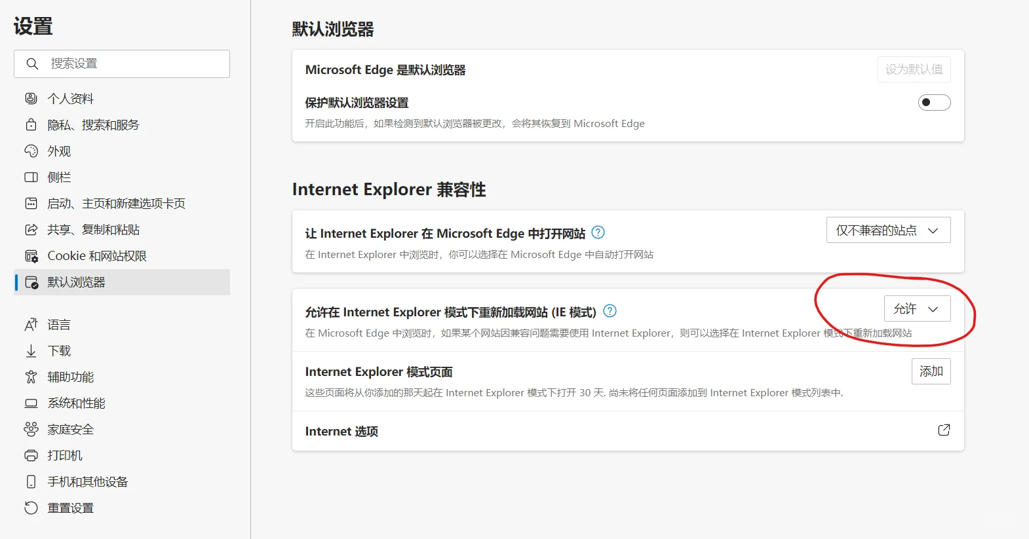Screen dimensions: 1029x539
Task: Open 打印机 settings section
Action: [122, 455]
